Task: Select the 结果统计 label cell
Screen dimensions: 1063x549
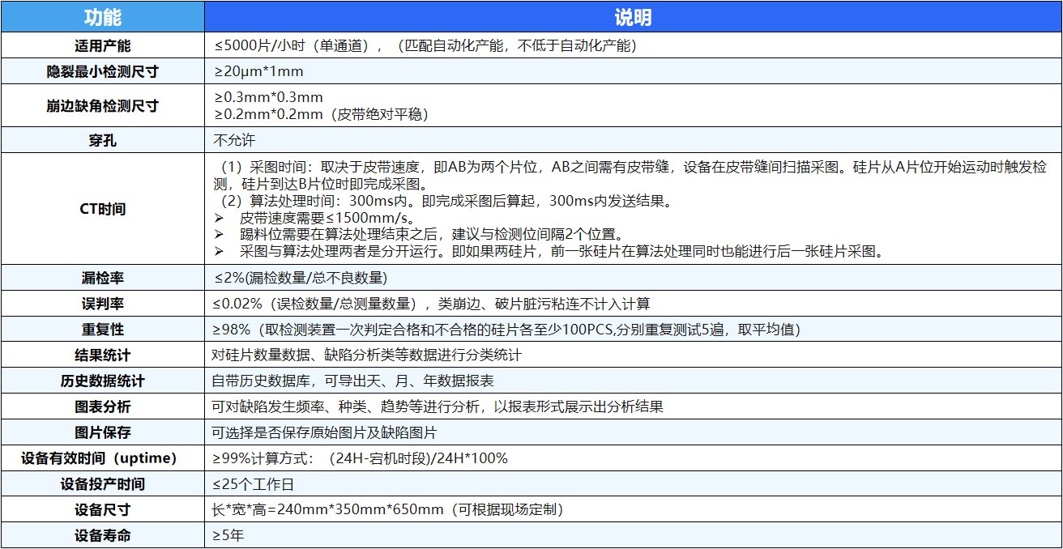Action: [102, 355]
